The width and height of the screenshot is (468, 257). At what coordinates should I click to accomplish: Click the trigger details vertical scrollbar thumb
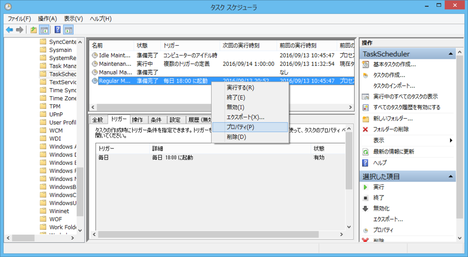coord(349,161)
